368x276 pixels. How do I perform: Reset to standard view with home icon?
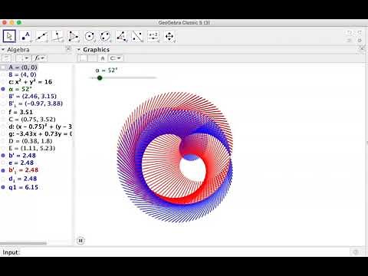(x=103, y=58)
